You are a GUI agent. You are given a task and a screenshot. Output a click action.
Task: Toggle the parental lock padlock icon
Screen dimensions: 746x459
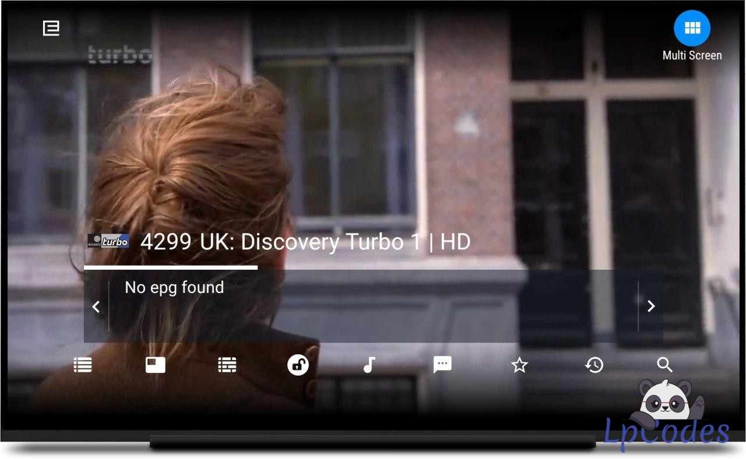(x=298, y=365)
